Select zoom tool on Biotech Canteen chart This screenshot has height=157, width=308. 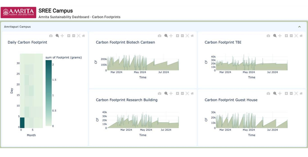tap(166, 36)
